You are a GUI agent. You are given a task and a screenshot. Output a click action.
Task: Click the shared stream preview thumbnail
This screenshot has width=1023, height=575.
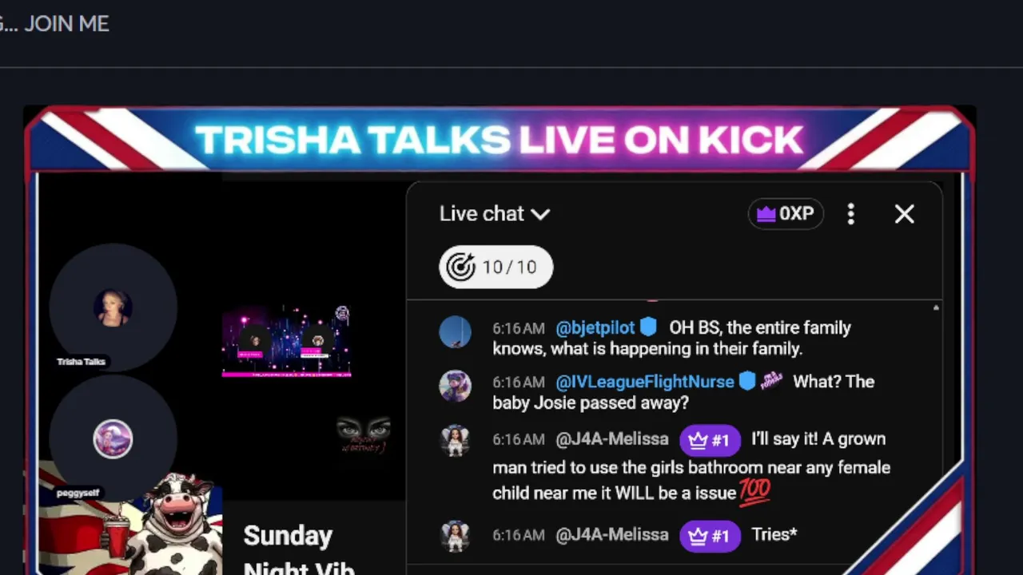287,342
